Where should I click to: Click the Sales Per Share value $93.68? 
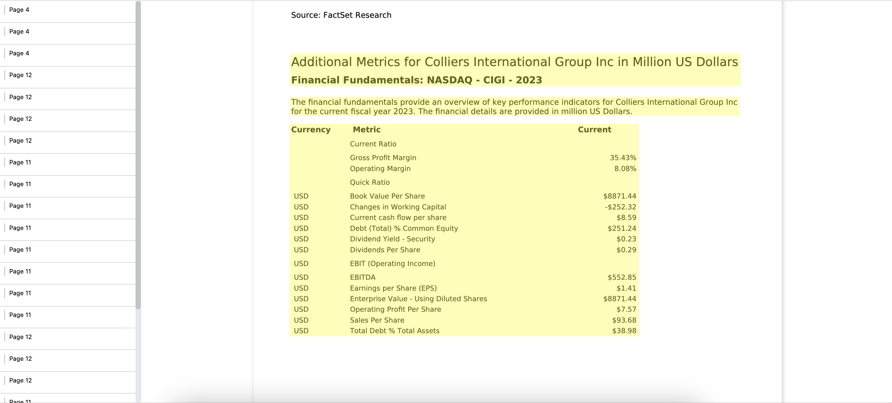click(x=624, y=320)
